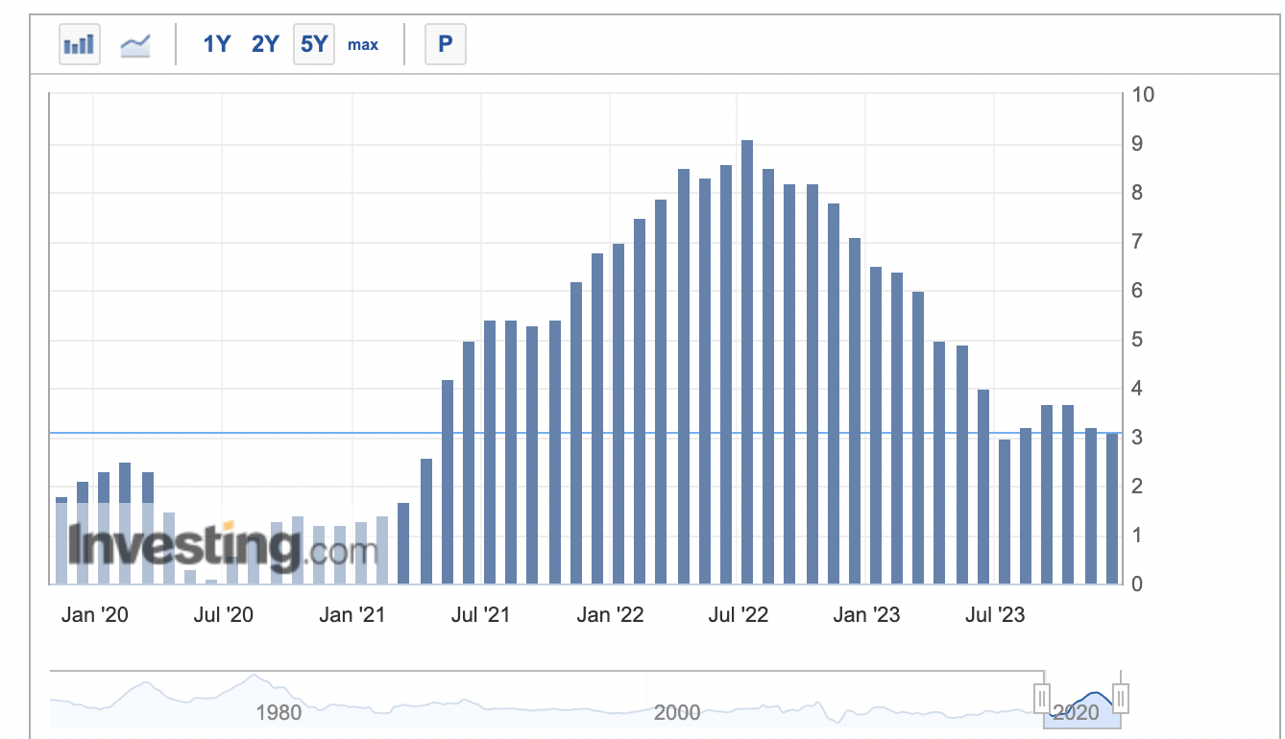Click the 2020 highlighted navigator region

[x=1081, y=701]
